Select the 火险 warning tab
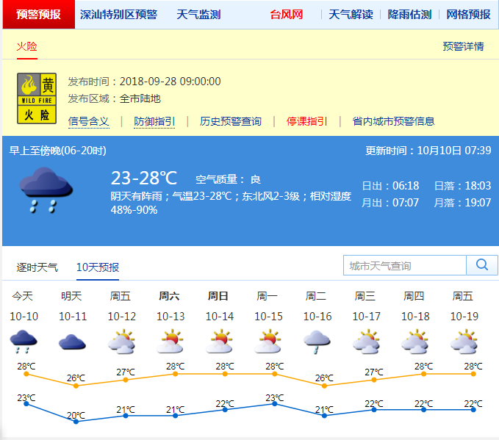 (27, 46)
